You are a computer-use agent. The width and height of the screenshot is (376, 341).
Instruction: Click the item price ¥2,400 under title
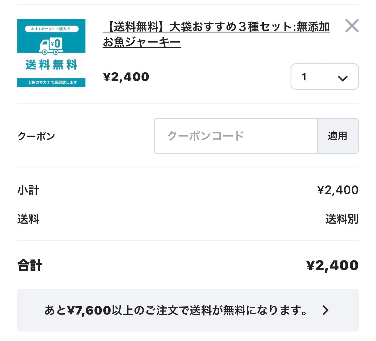coord(126,77)
